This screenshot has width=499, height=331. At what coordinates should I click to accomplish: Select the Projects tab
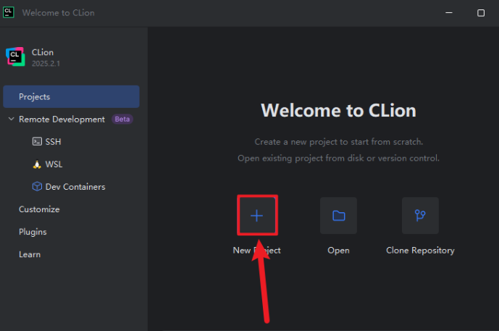tap(71, 97)
